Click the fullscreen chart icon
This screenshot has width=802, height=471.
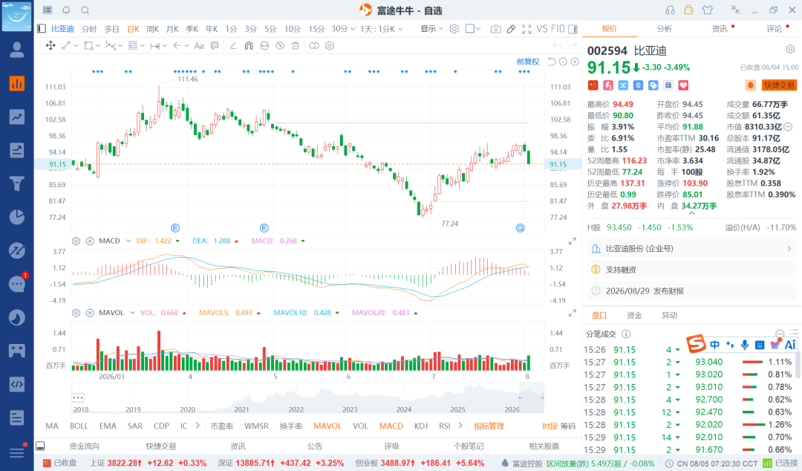[526, 29]
